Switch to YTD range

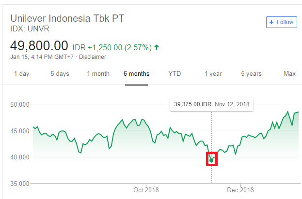(175, 74)
